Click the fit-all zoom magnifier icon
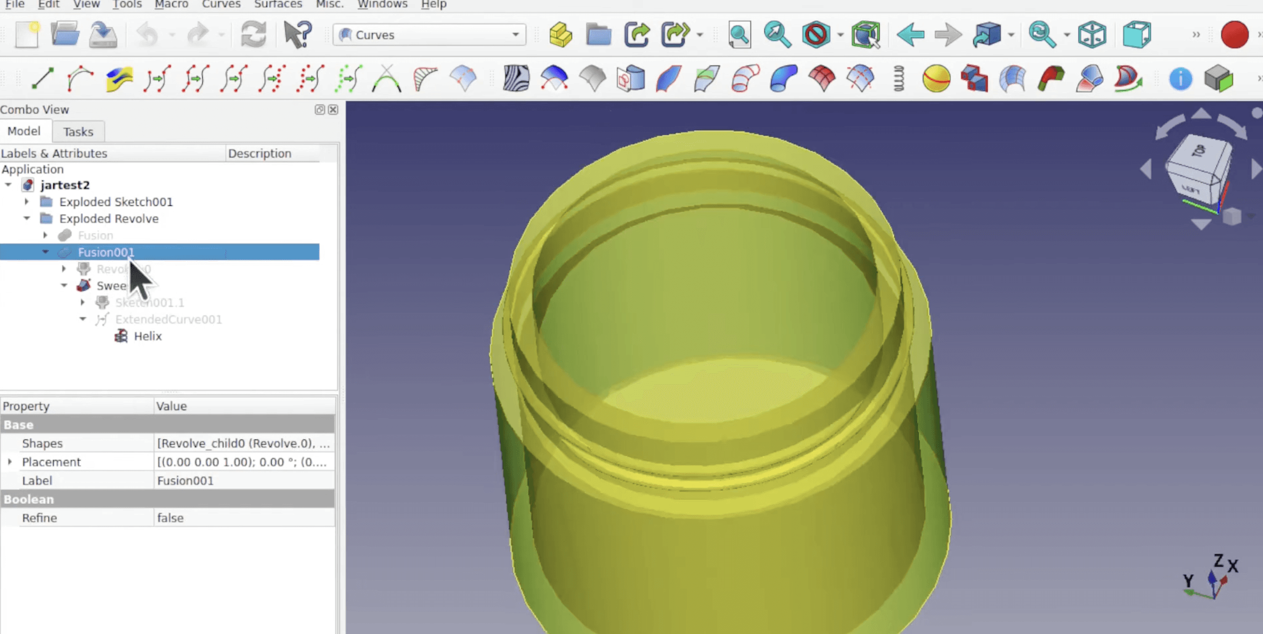Screen dimensions: 1263x634 [739, 35]
